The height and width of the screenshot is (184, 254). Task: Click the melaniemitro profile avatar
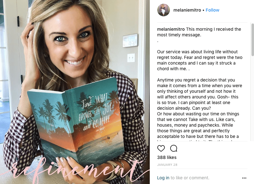pyautogui.click(x=164, y=10)
